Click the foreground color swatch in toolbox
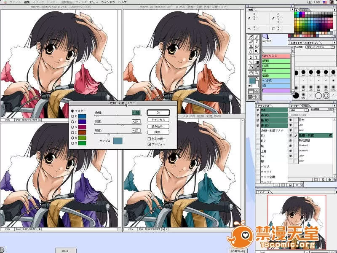 (x=252, y=81)
